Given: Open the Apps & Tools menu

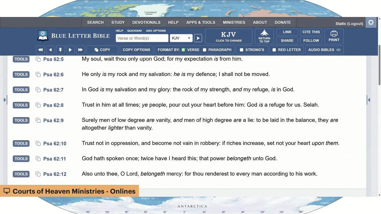Looking at the screenshot, I should coord(201,22).
